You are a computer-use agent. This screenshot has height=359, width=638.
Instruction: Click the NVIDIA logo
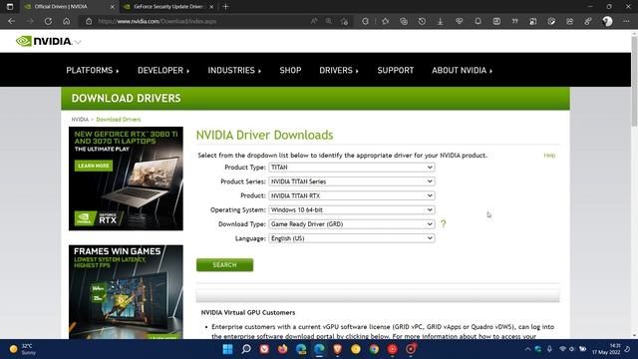44,41
